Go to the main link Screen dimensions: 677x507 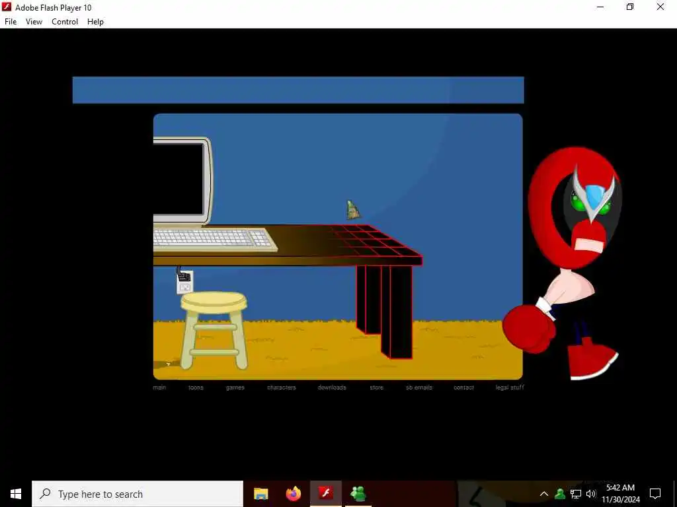[159, 387]
